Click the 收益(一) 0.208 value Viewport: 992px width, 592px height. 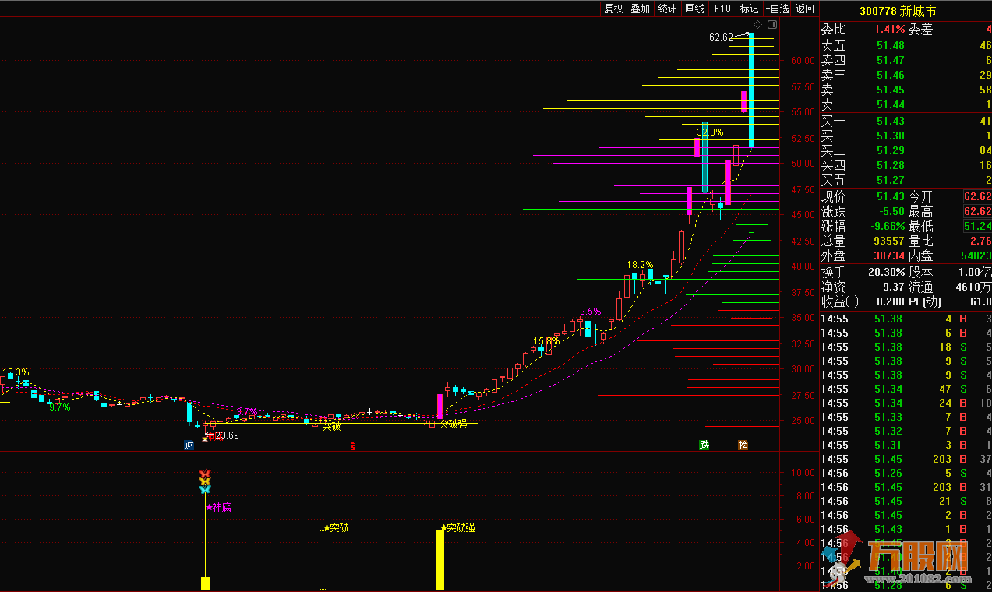(891, 302)
